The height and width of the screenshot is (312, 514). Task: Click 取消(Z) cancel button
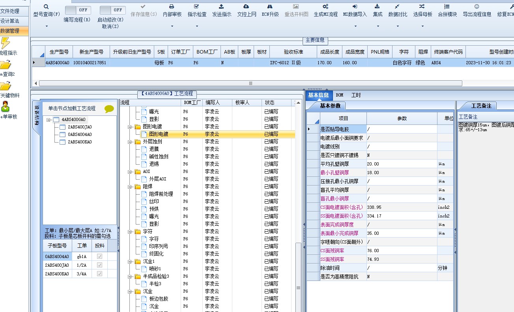tap(110, 26)
